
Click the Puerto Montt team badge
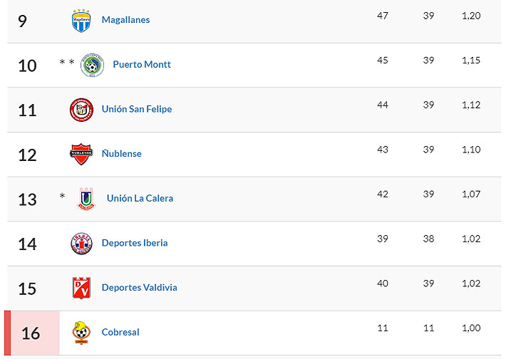[93, 65]
